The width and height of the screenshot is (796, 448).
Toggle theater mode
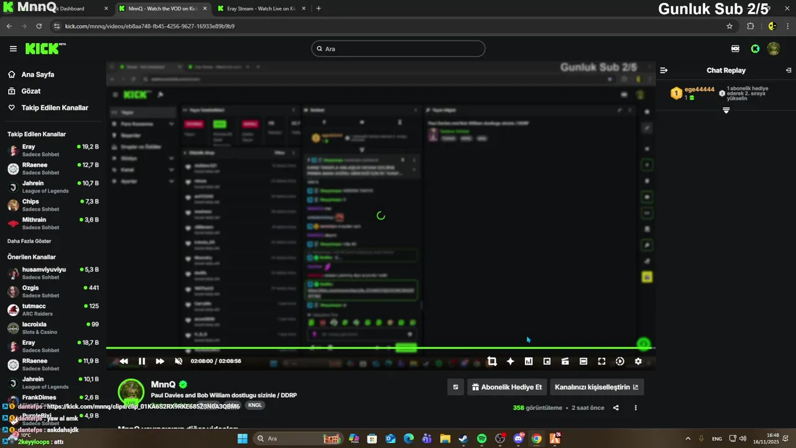583,361
